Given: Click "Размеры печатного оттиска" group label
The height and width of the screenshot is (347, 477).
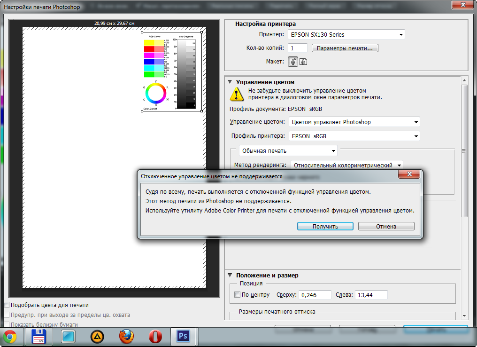Looking at the screenshot, I should pyautogui.click(x=277, y=312).
